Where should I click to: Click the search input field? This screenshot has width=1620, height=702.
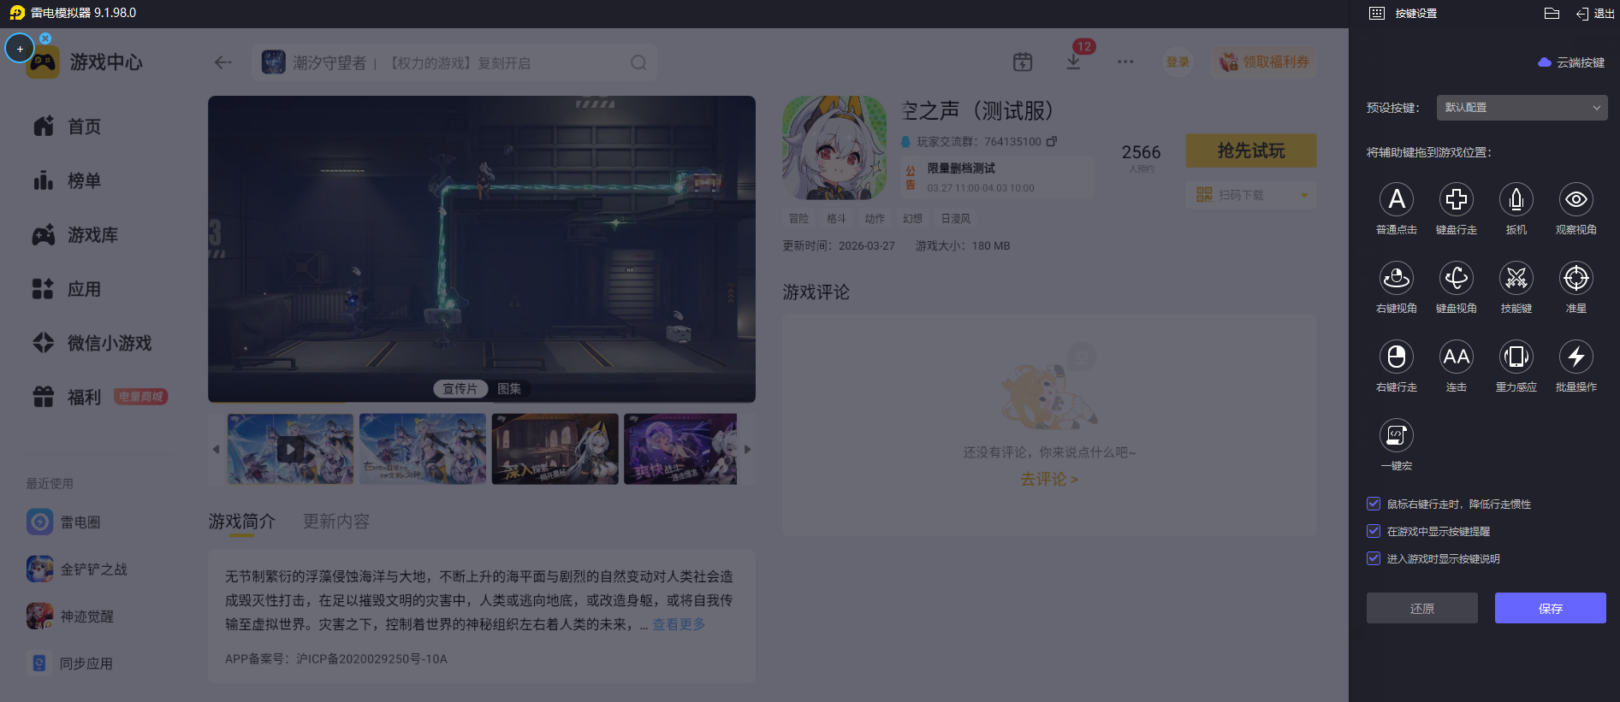pyautogui.click(x=454, y=62)
